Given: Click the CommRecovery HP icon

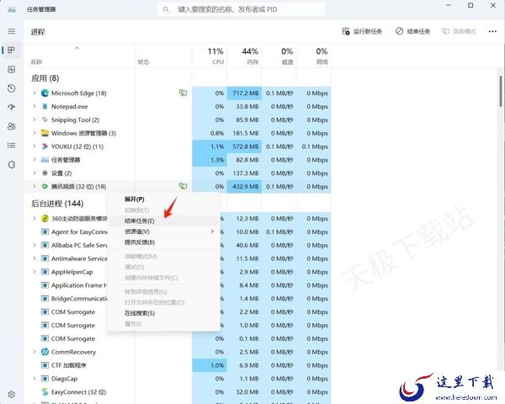Looking at the screenshot, I should (x=45, y=352).
